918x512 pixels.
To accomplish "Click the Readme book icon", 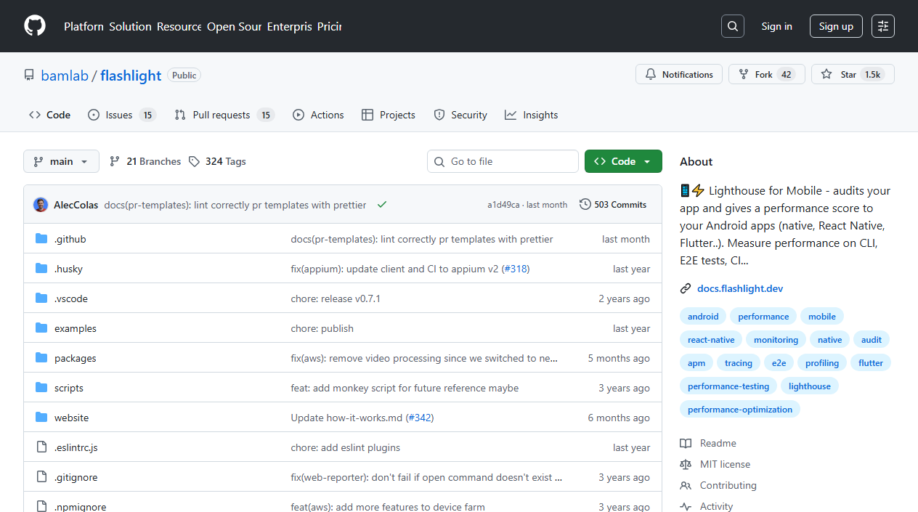I will pos(686,443).
